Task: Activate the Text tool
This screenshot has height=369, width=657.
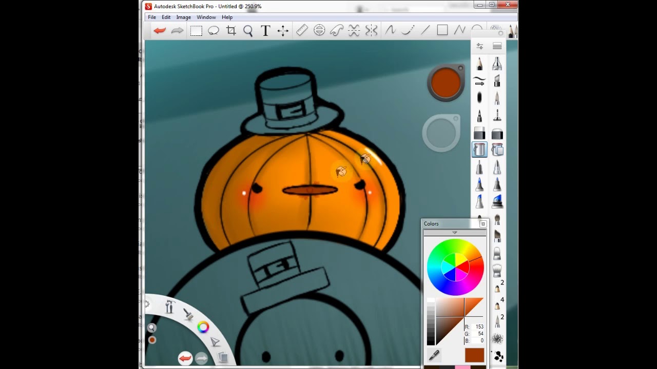Action: click(x=265, y=31)
